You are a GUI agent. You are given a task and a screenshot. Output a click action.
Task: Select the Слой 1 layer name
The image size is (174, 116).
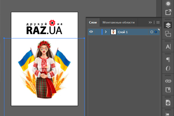click(123, 32)
